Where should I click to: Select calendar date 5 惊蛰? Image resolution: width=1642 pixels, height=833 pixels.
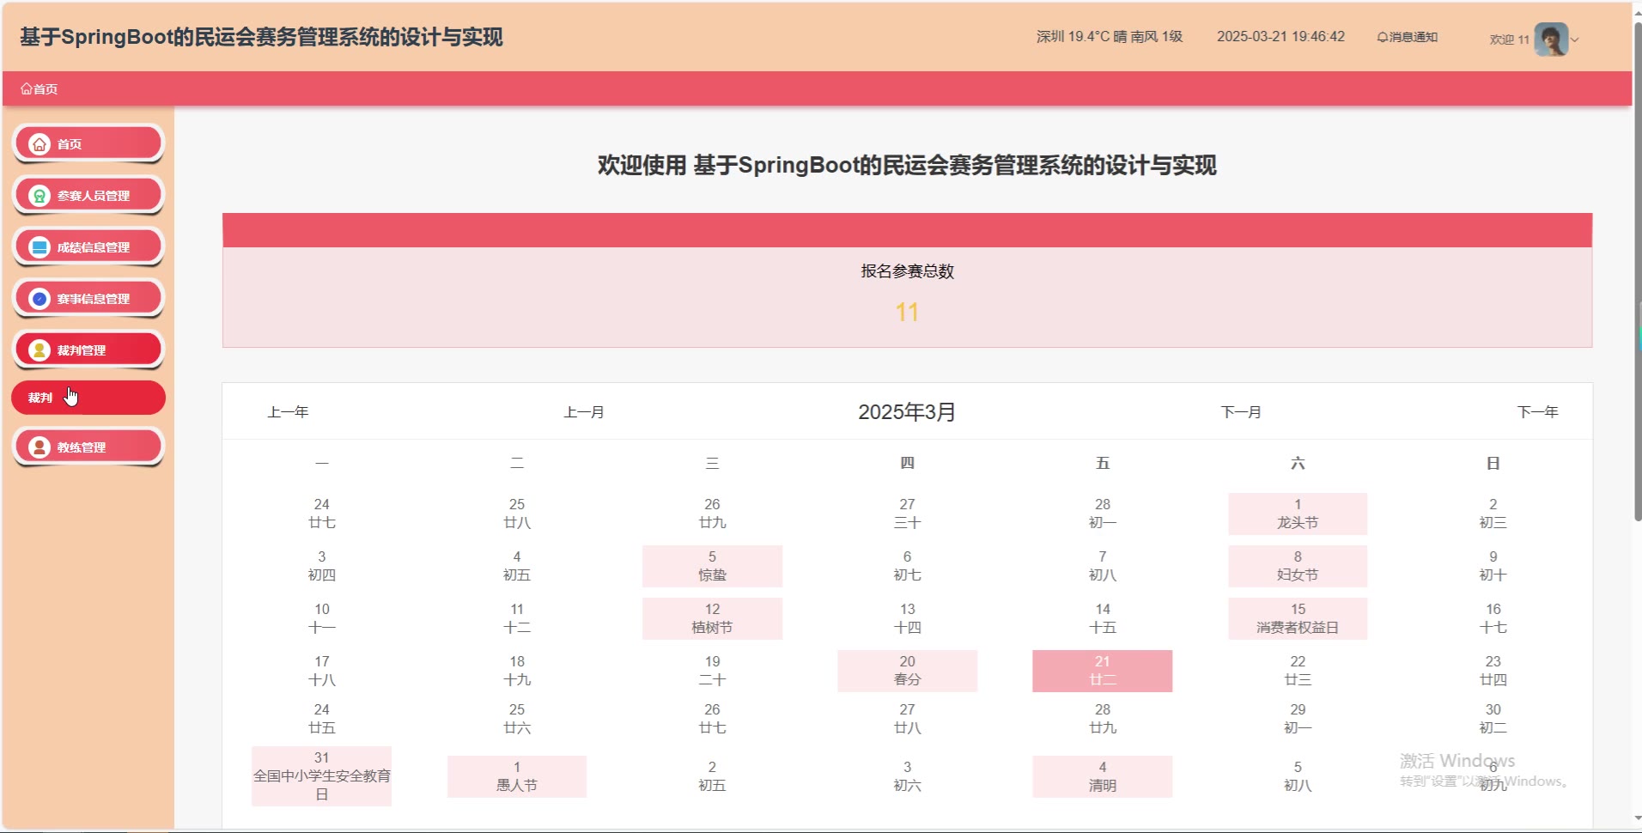click(x=712, y=566)
